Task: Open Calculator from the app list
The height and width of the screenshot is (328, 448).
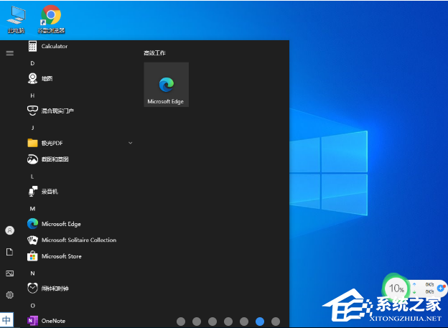Action: 54,46
